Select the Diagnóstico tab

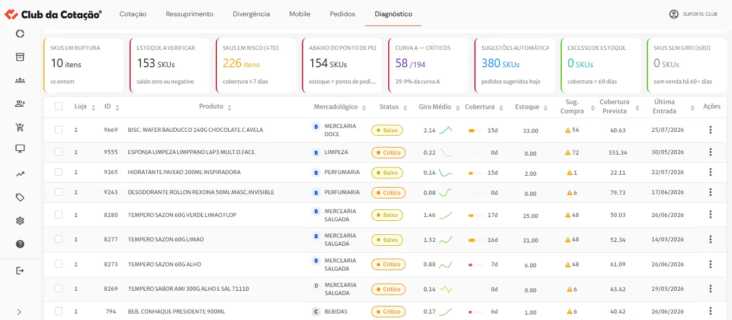[x=393, y=14]
